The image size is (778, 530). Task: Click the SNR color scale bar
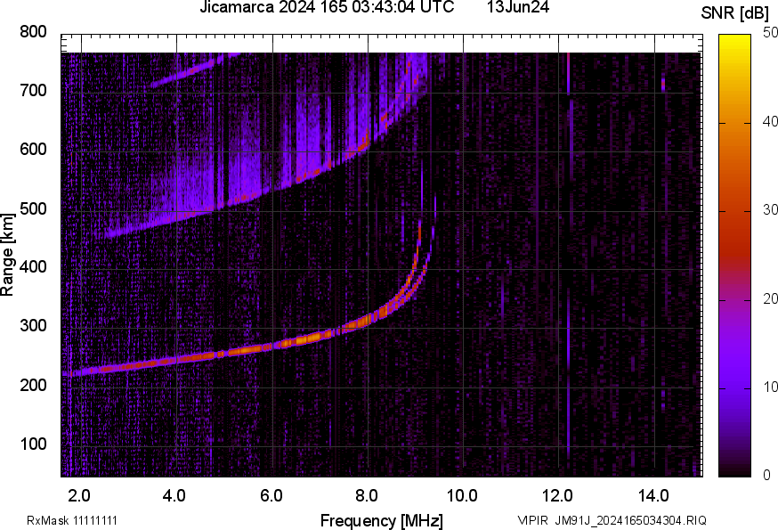coord(735,256)
